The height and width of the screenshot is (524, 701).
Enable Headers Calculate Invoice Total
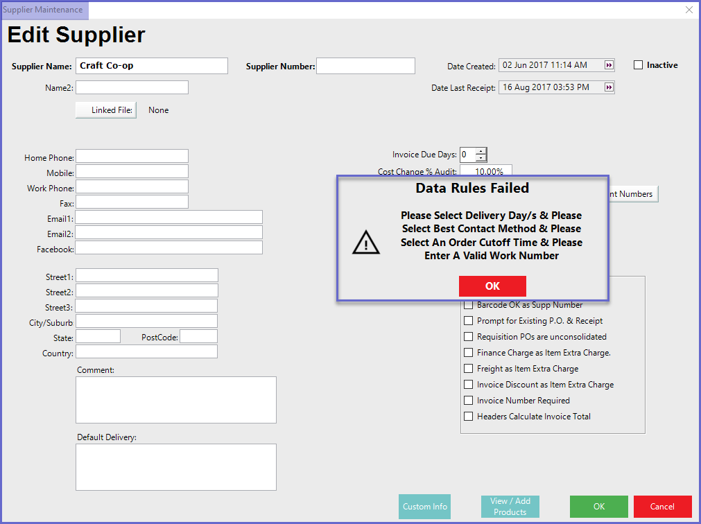469,417
